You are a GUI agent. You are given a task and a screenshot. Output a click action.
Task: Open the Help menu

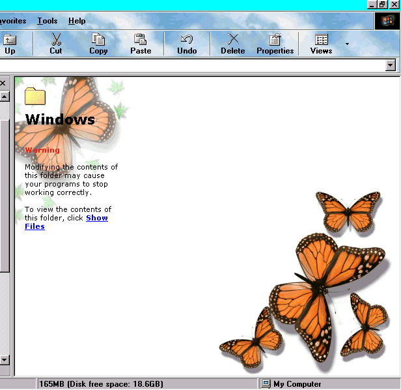[77, 21]
